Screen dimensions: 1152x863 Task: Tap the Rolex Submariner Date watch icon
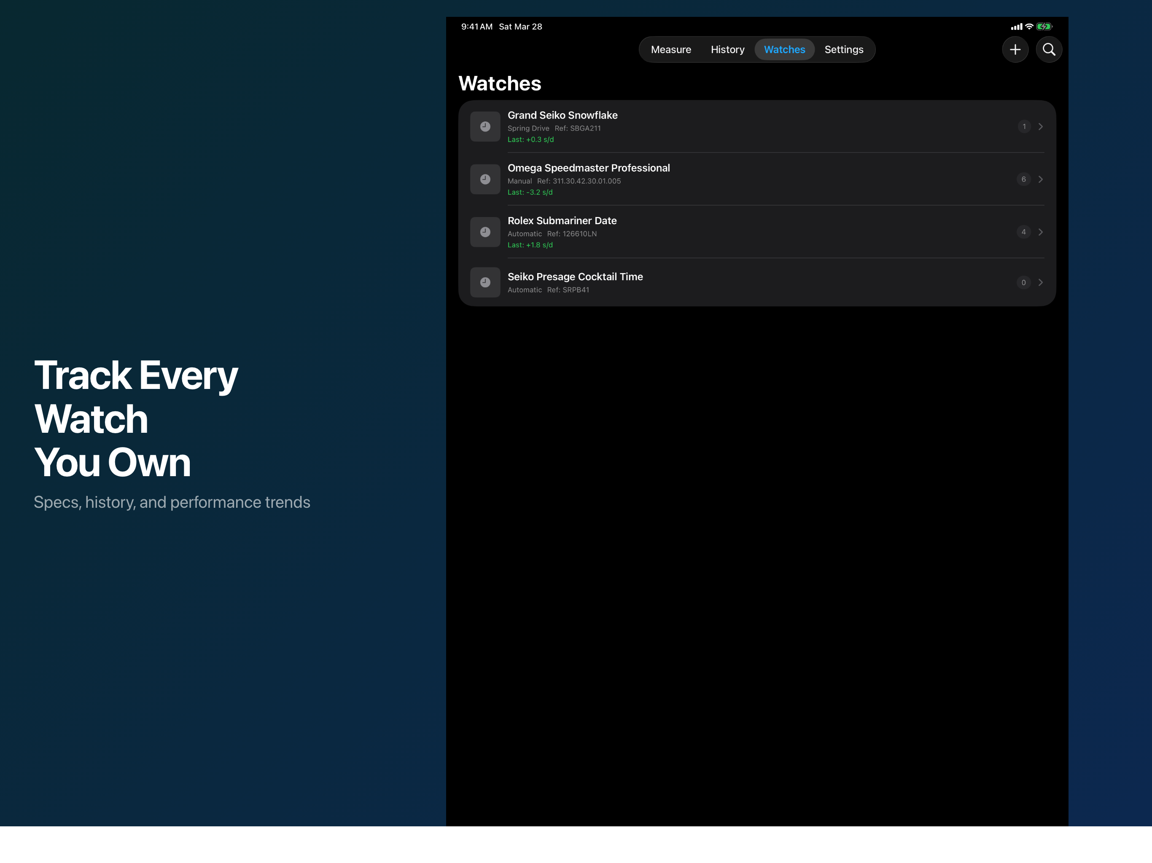point(485,232)
